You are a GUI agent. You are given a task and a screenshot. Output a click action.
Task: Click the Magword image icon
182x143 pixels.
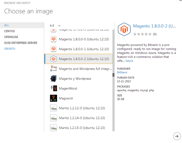[x=53, y=98]
